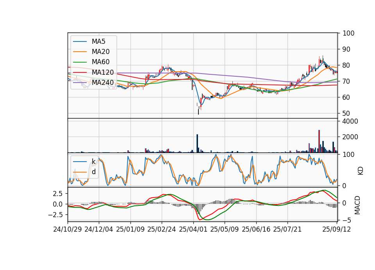Screen dimensions: 375x270
Task: Click the d legend entry in KD panel
Action: point(93,172)
